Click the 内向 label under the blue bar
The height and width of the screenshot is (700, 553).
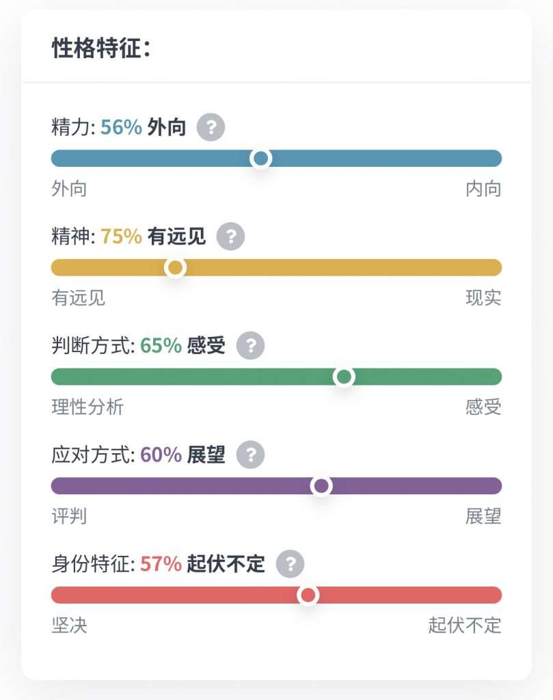click(483, 189)
